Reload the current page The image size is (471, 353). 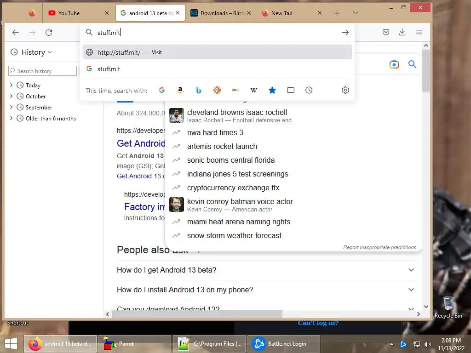coord(49,33)
